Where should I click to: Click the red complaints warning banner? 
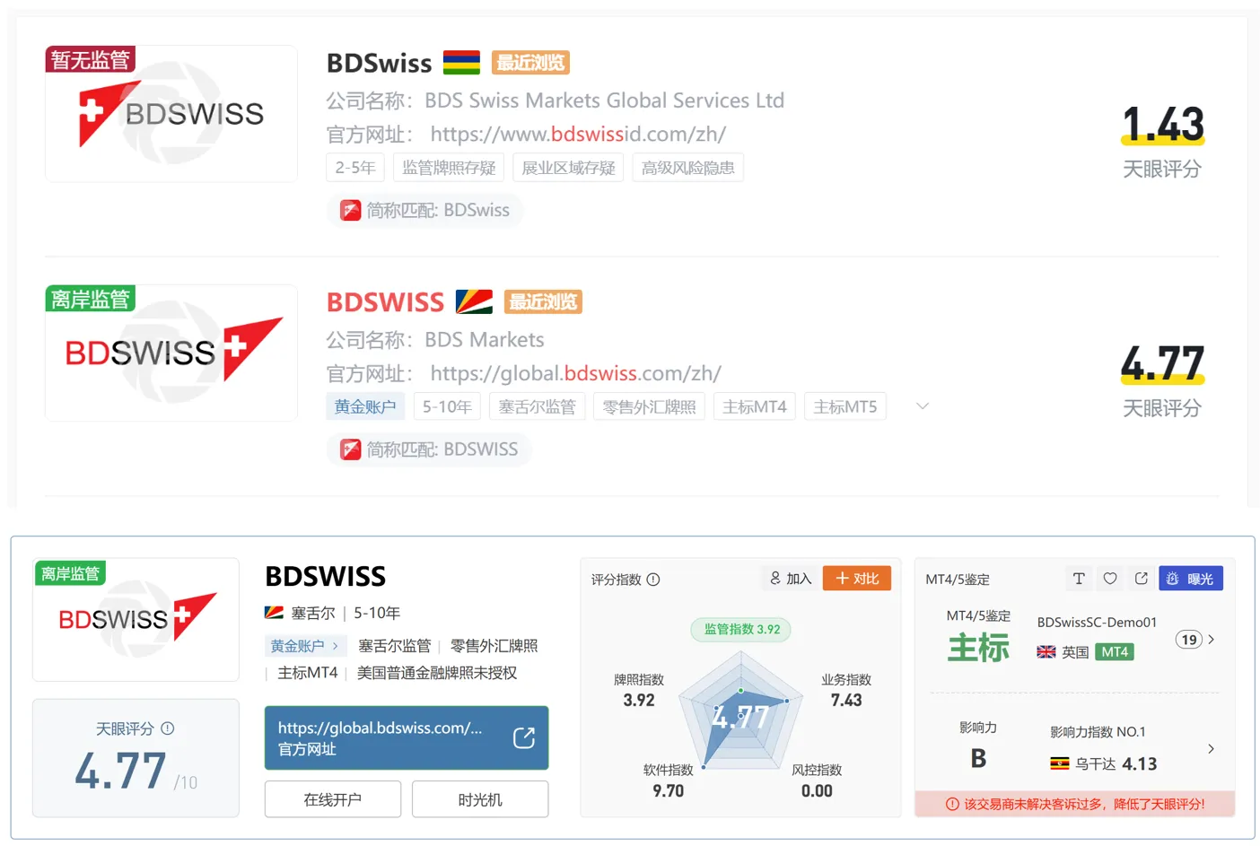(1075, 804)
